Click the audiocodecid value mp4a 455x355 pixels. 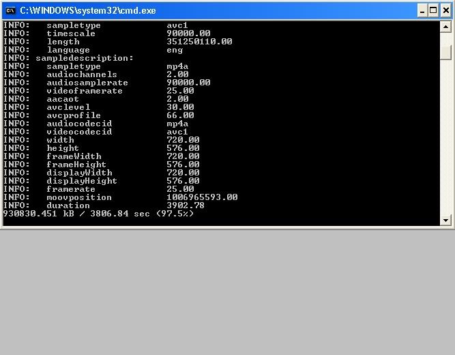pos(177,124)
